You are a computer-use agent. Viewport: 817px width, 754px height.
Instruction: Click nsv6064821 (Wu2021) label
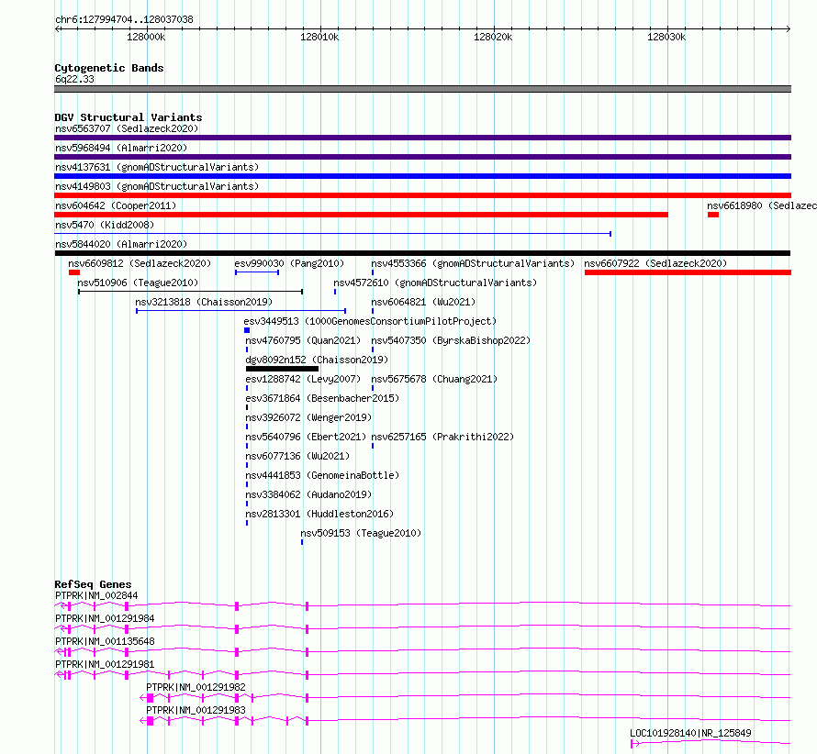[423, 302]
